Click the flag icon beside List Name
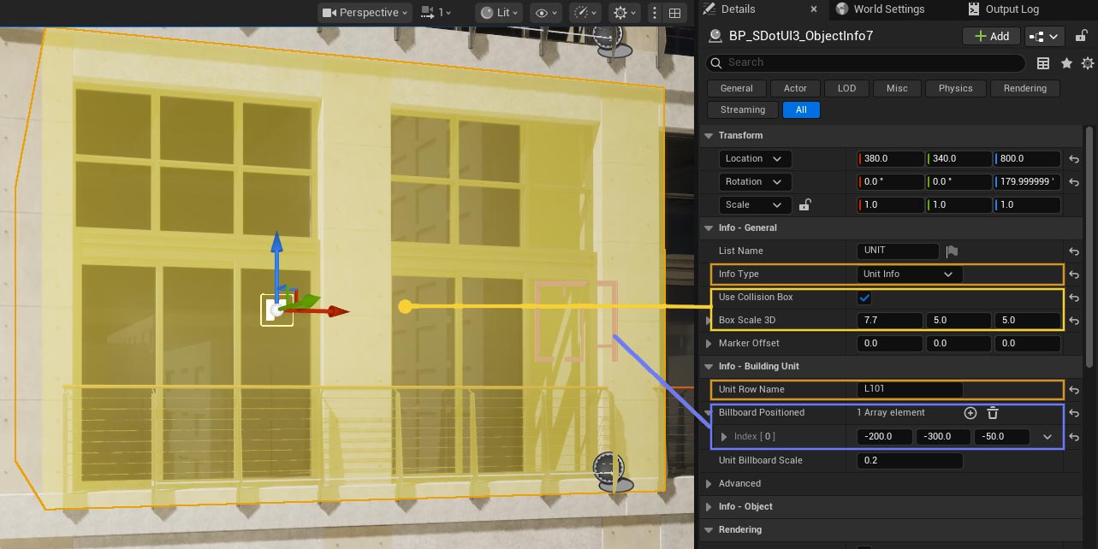Image resolution: width=1098 pixels, height=549 pixels. coord(952,251)
